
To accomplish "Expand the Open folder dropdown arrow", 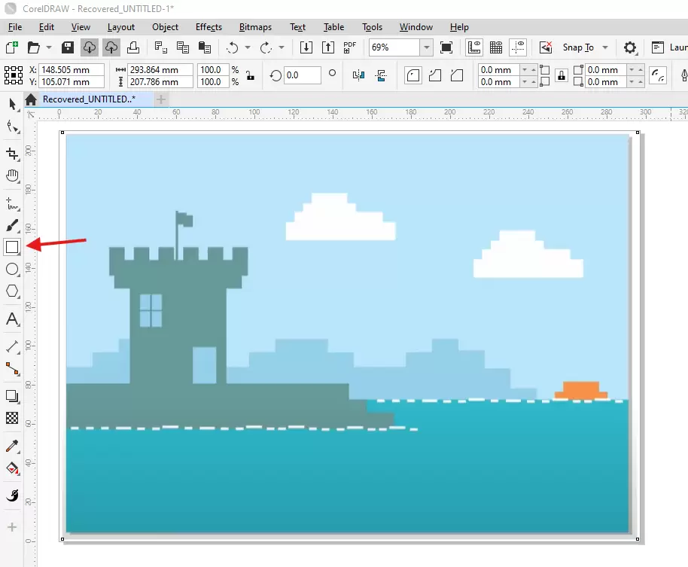I will click(x=49, y=47).
